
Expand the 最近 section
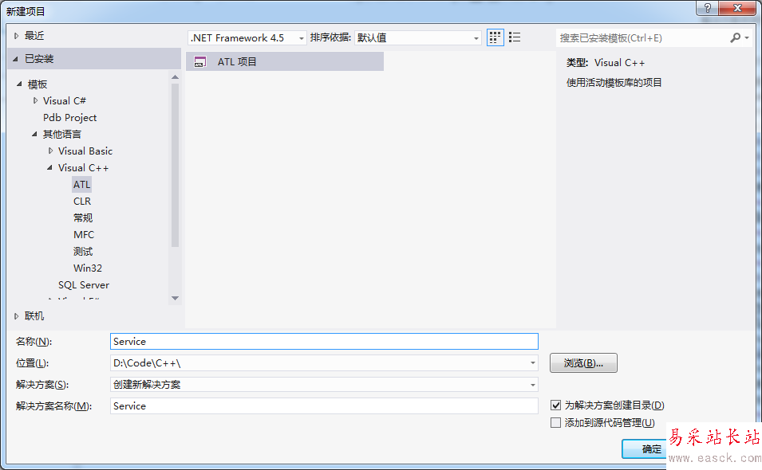pyautogui.click(x=16, y=35)
